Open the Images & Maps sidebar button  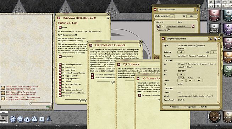[x=214, y=29]
